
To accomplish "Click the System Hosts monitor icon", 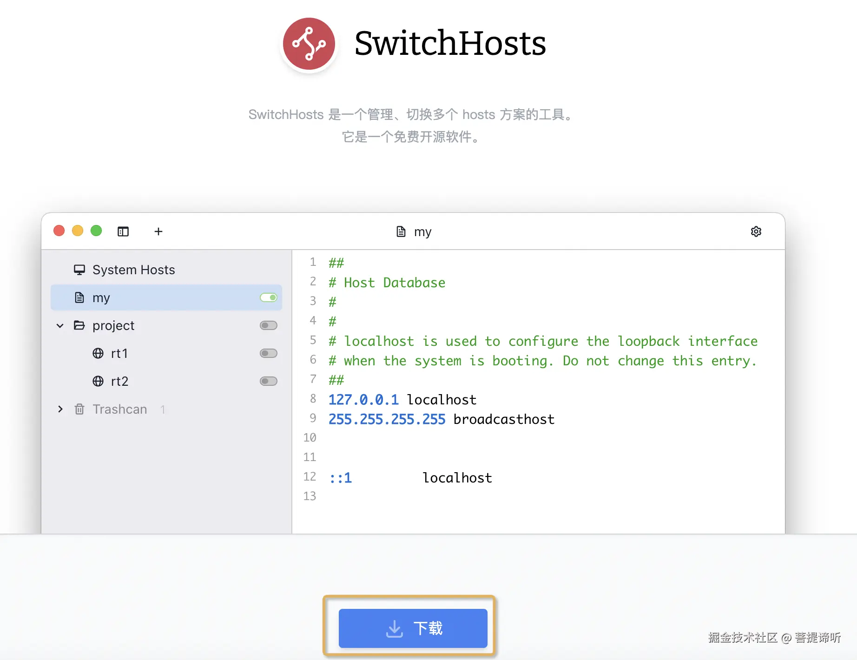I will (x=79, y=270).
